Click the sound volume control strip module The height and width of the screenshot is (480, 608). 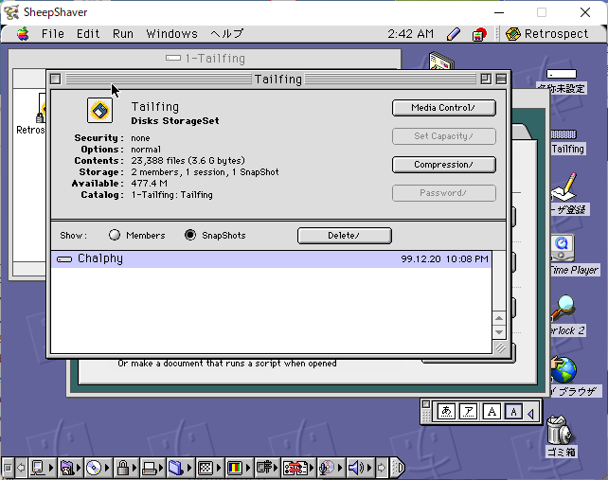[x=356, y=467]
